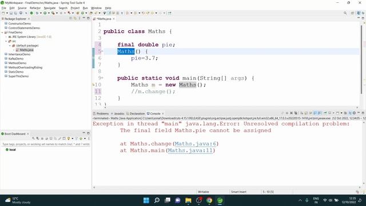
Task: Click the quick fix marker on line 10
Action: [x=93, y=85]
